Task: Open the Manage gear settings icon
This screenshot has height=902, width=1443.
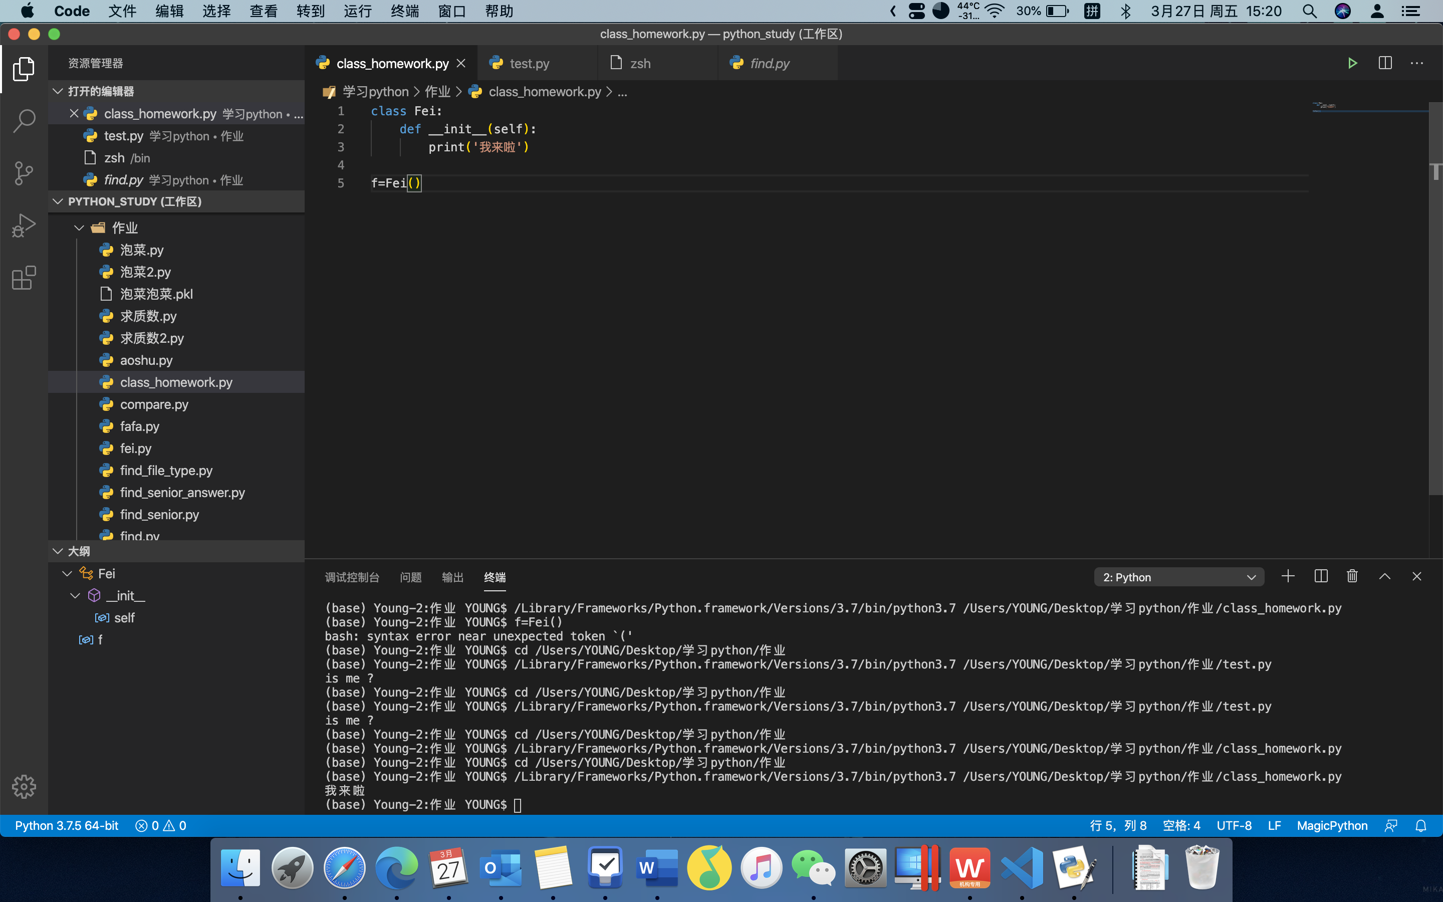Action: pos(24,787)
